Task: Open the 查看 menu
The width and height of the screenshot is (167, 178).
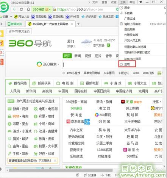Action: pos(104,2)
